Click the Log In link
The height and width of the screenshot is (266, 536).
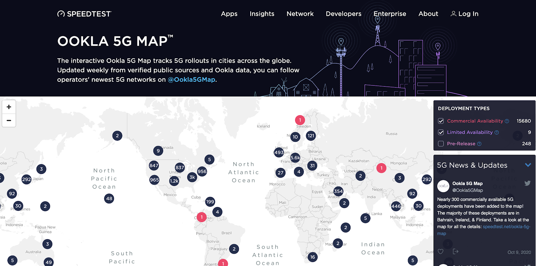(465, 14)
